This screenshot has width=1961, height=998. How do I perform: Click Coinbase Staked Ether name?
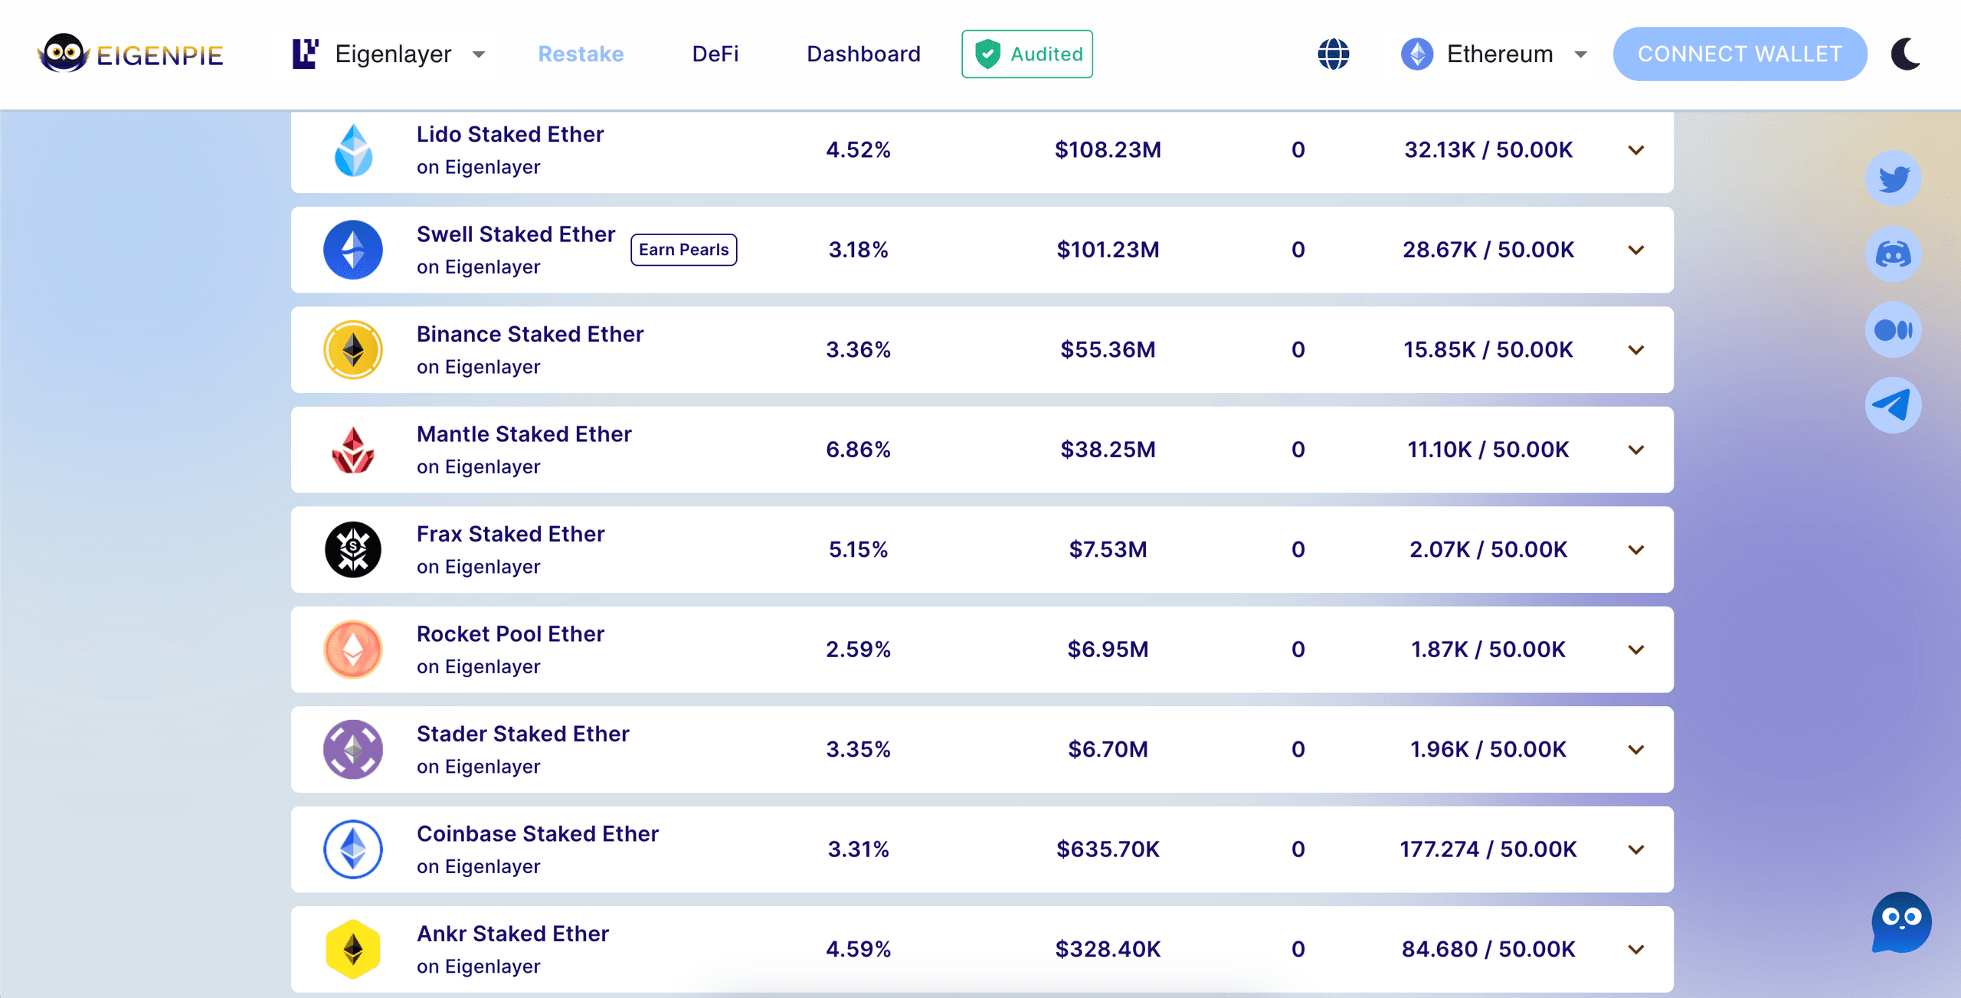click(538, 834)
